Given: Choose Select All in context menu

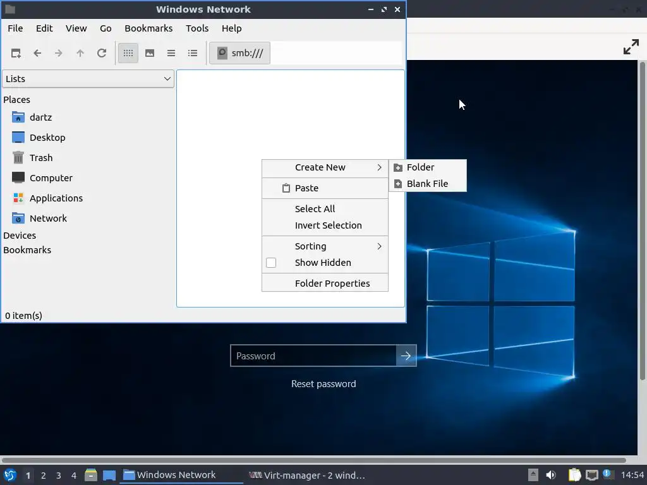Looking at the screenshot, I should pyautogui.click(x=325, y=208).
